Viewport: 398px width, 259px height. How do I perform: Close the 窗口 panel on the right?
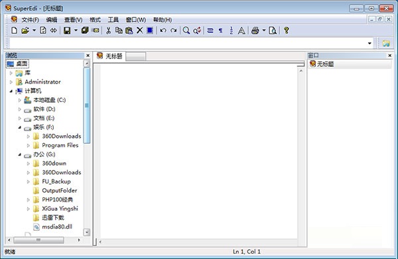pos(390,56)
